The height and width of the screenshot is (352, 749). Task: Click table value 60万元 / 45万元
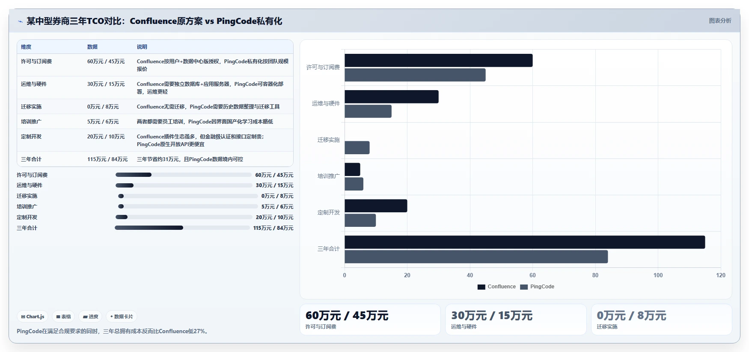coord(106,62)
